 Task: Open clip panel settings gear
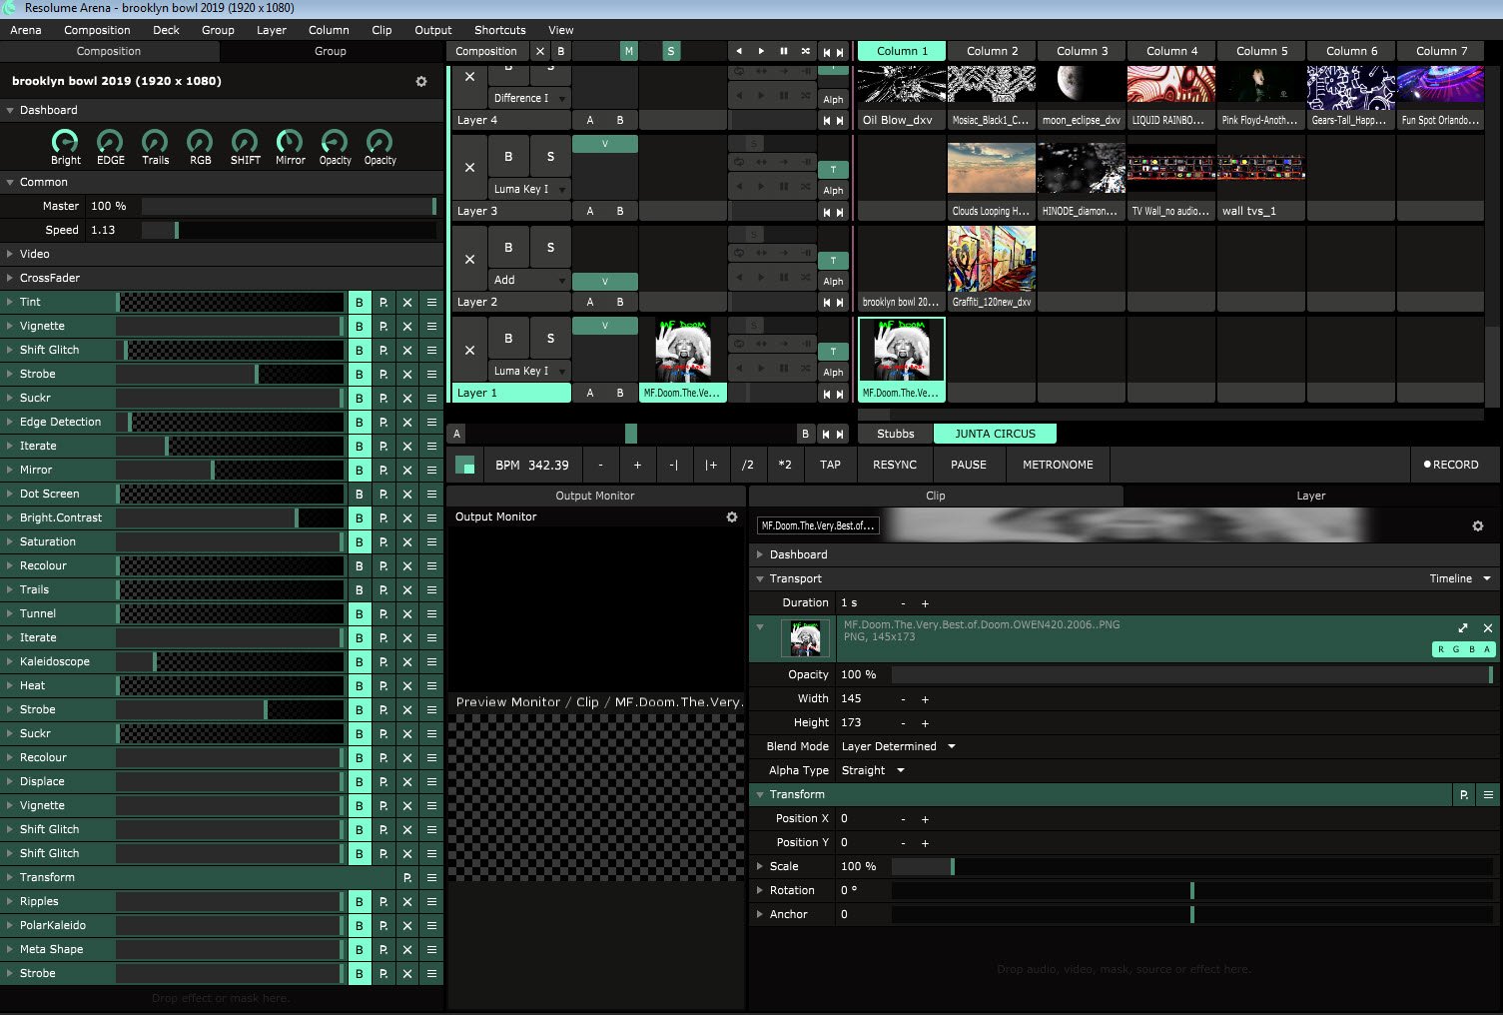point(1478,526)
